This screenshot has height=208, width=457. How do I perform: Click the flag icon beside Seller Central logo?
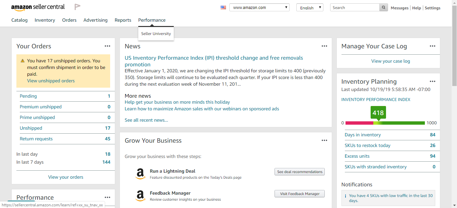coord(77,7)
